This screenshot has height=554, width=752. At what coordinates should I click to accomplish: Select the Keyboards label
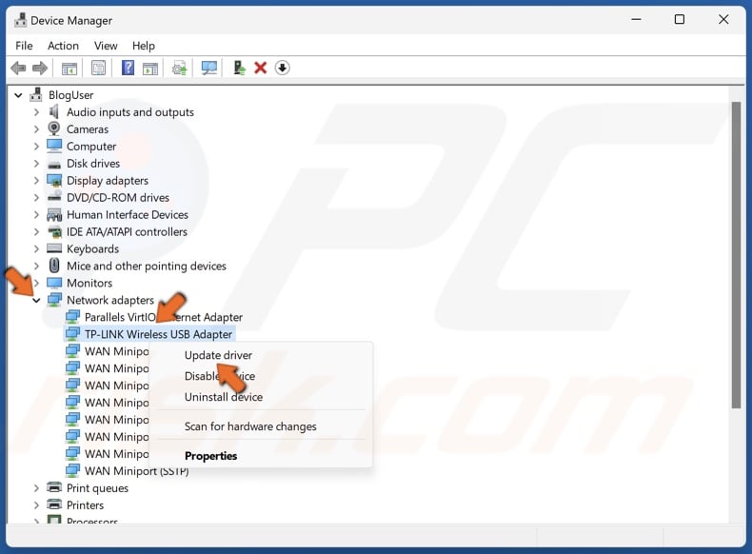92,248
